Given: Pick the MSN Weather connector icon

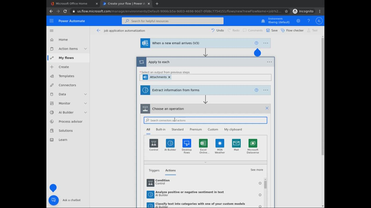Looking at the screenshot, I should (220, 143).
